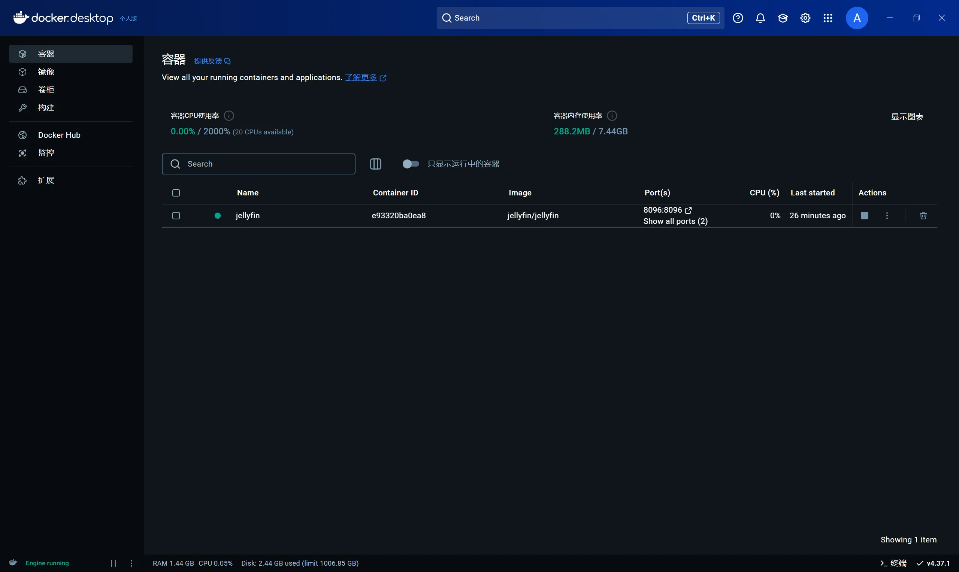Stop the jellyfin container
Screen dimensions: 959x572
click(x=864, y=216)
